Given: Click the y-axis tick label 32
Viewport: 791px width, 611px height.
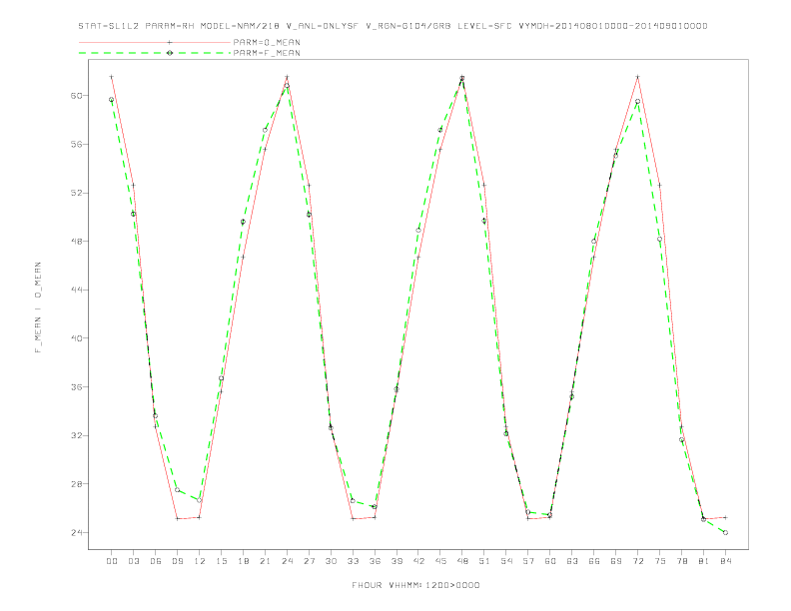Looking at the screenshot, I should click(77, 435).
